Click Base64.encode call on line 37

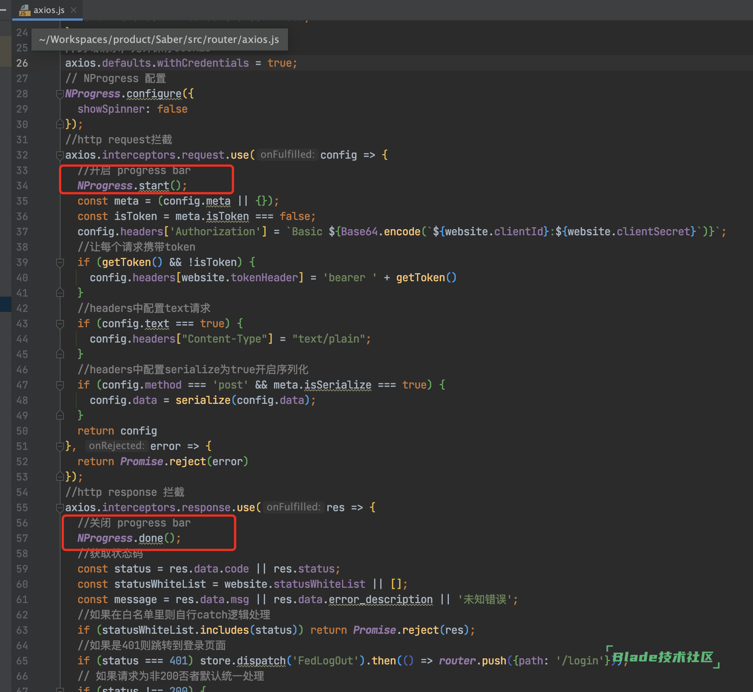[x=381, y=231]
